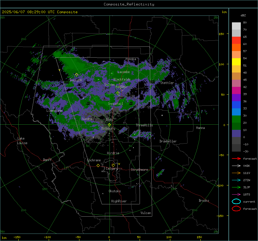Click the Didsbury text label
The width and height of the screenshot is (258, 241).
pyautogui.click(x=108, y=128)
